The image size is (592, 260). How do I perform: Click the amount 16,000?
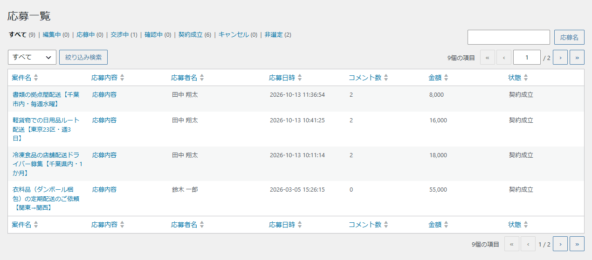click(438, 120)
